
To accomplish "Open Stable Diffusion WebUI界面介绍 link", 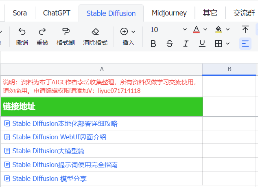I will point(59,137).
